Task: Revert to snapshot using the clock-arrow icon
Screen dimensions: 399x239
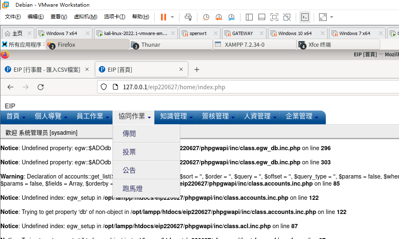Action: coord(219,17)
